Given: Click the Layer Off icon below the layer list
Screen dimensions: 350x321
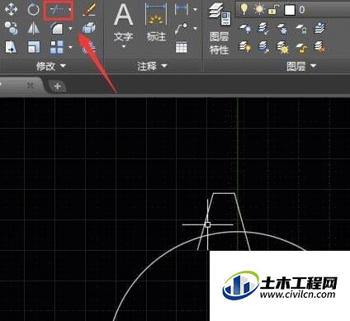Looking at the screenshot, I should pyautogui.click(x=244, y=29).
